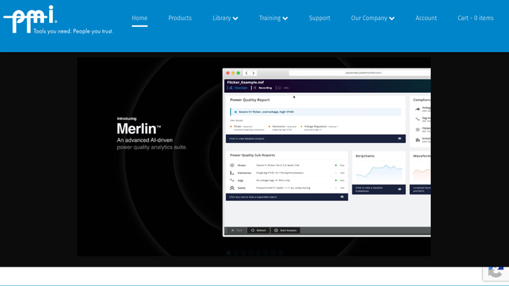Switch to Recording tab in Merlin preview
This screenshot has height=286, width=509.
coord(263,88)
